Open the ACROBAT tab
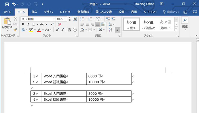This screenshot has width=199, height=113. (x=150, y=12)
